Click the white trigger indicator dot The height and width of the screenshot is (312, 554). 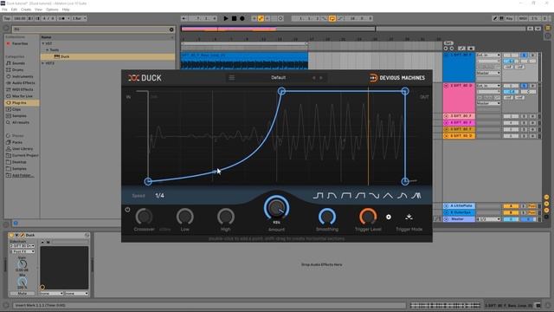coord(389,217)
